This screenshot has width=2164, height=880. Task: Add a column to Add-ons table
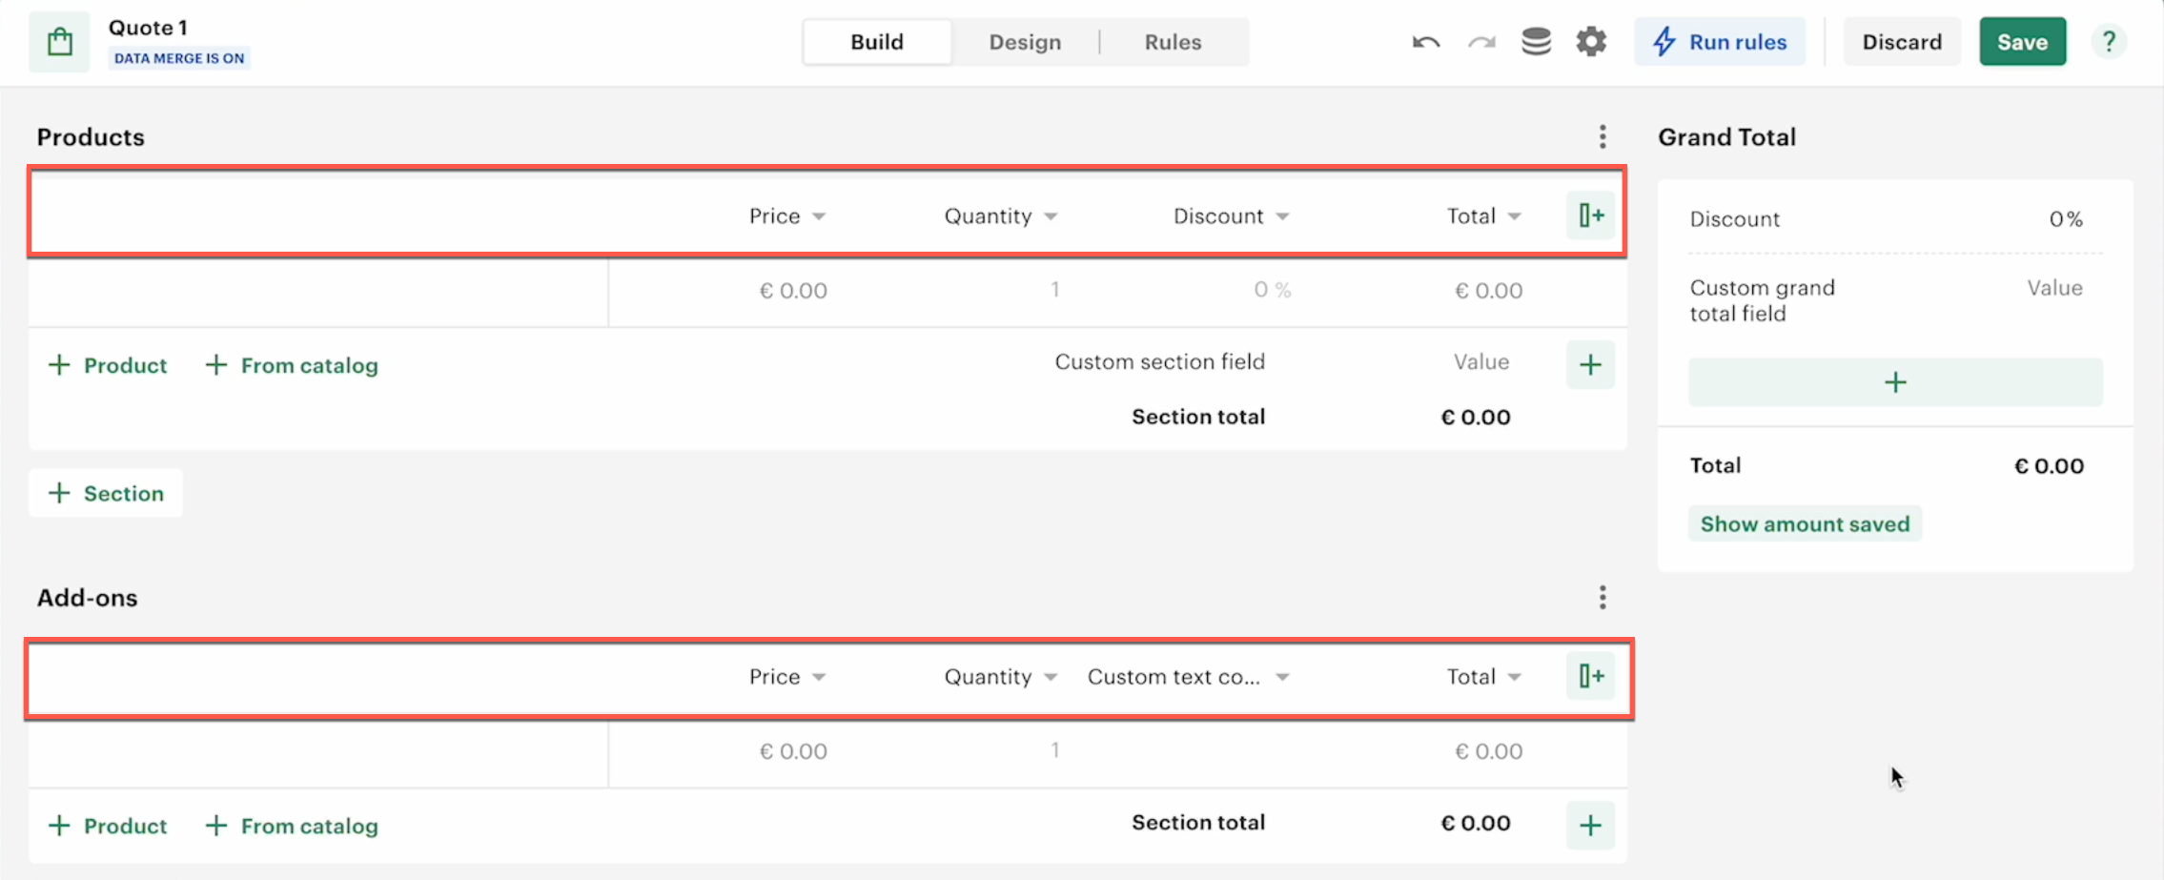(1591, 676)
